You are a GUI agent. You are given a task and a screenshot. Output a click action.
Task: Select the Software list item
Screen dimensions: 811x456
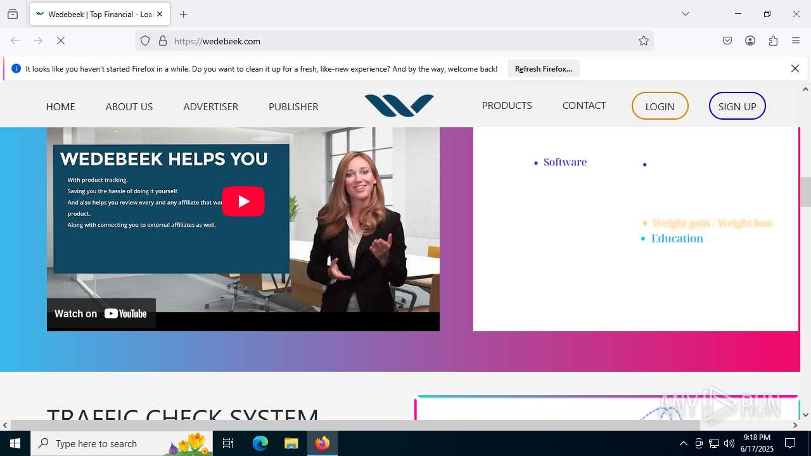click(x=565, y=162)
